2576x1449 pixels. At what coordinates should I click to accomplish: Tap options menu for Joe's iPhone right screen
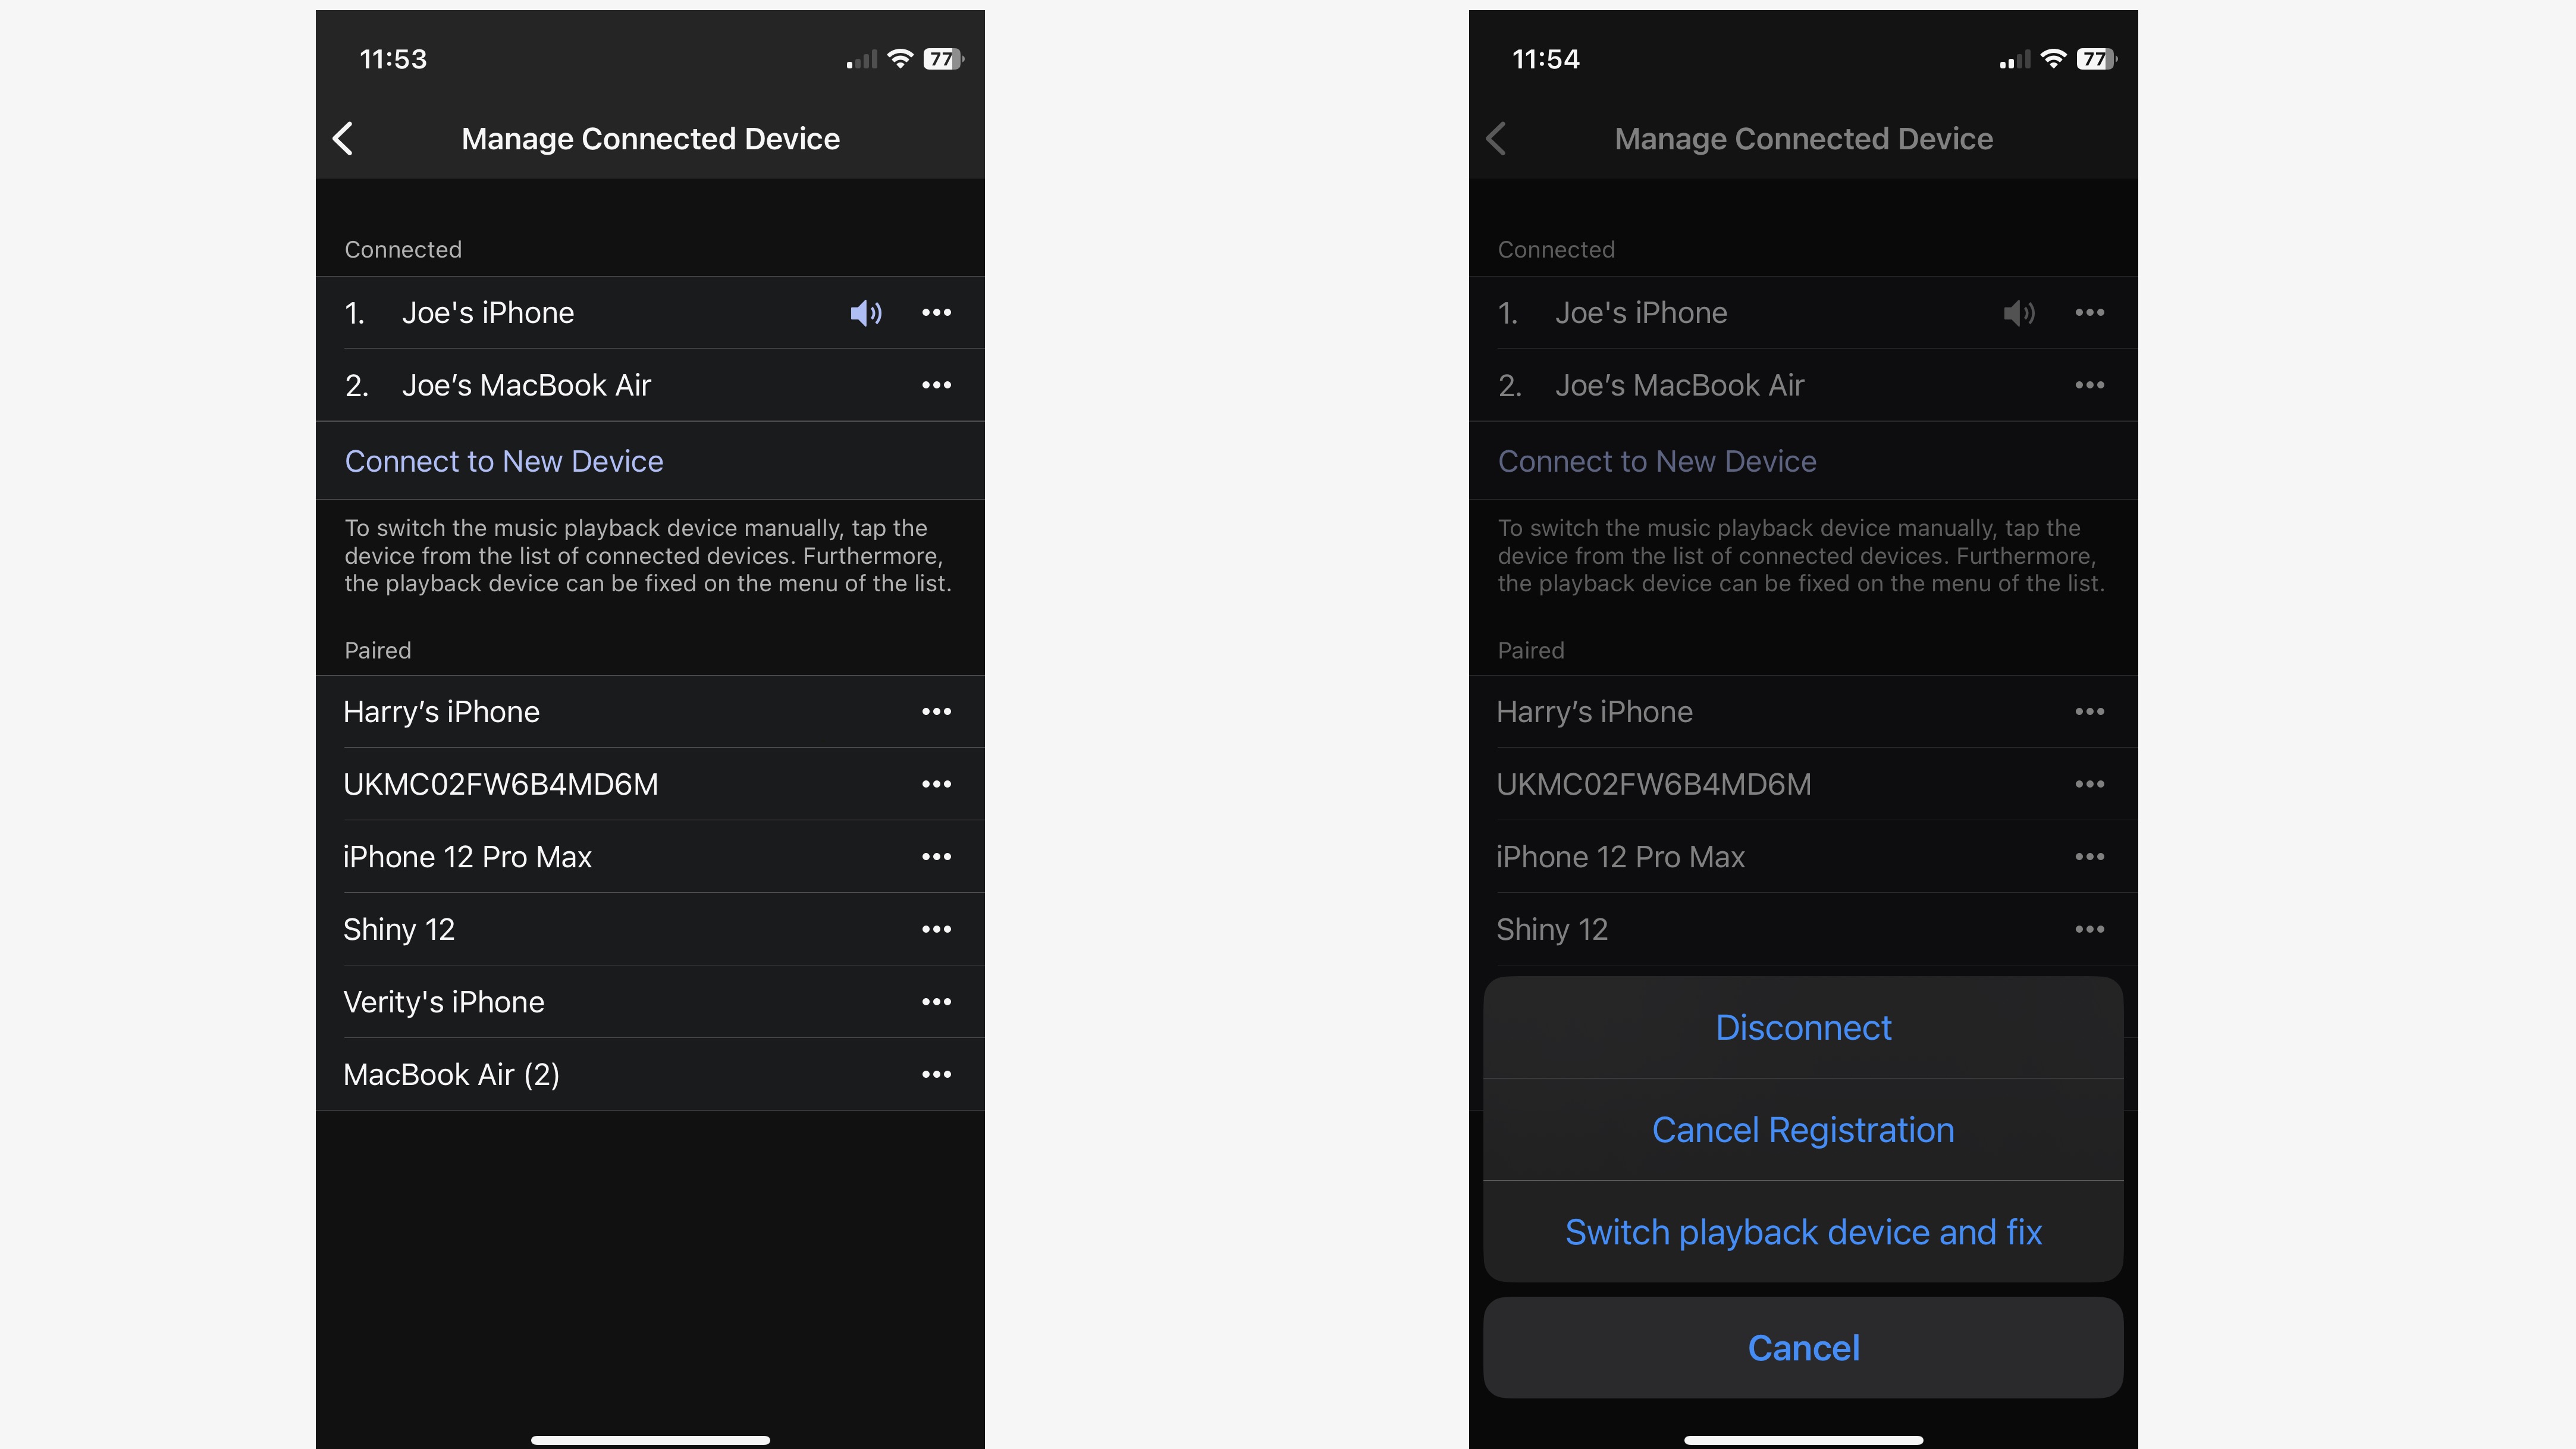tap(2089, 313)
